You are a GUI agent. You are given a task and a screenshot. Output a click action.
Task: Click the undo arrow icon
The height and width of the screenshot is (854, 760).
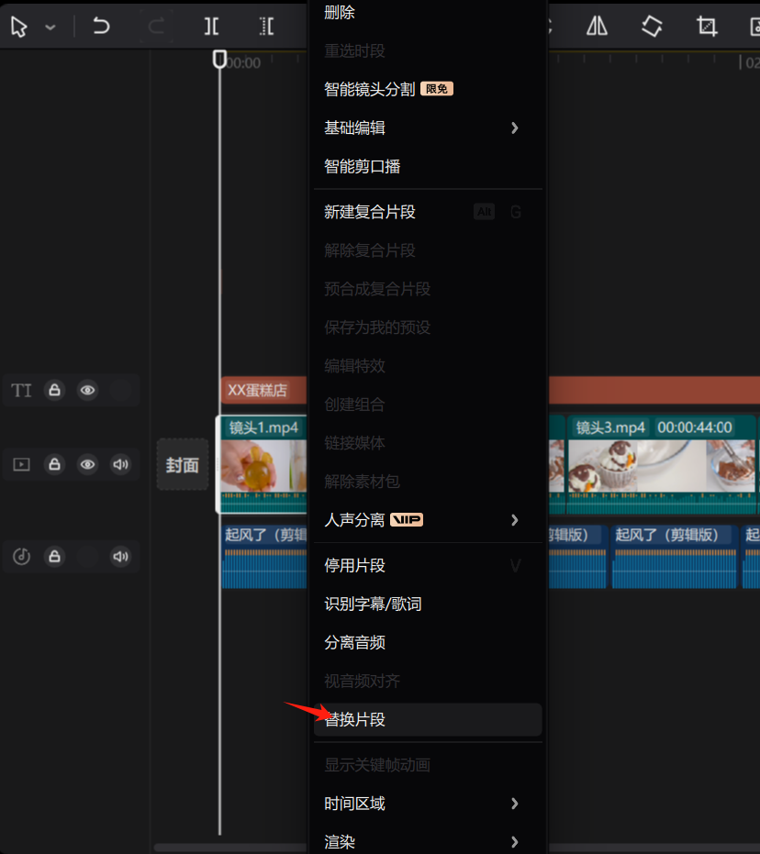tap(101, 26)
